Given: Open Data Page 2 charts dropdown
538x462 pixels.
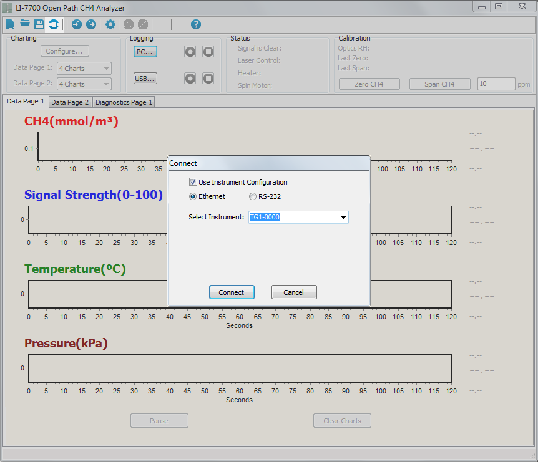Looking at the screenshot, I should pyautogui.click(x=84, y=84).
